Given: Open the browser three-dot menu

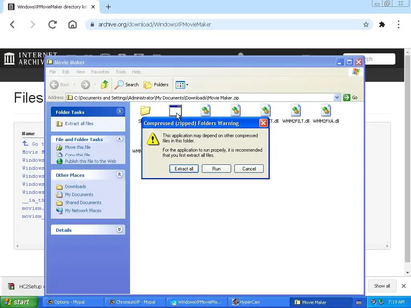Looking at the screenshot, I should click(x=399, y=24).
